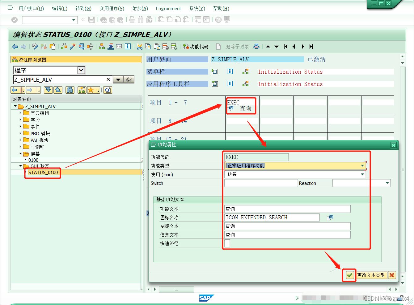Click the favorites star icon in browser
The width and height of the screenshot is (414, 305).
pos(93,90)
